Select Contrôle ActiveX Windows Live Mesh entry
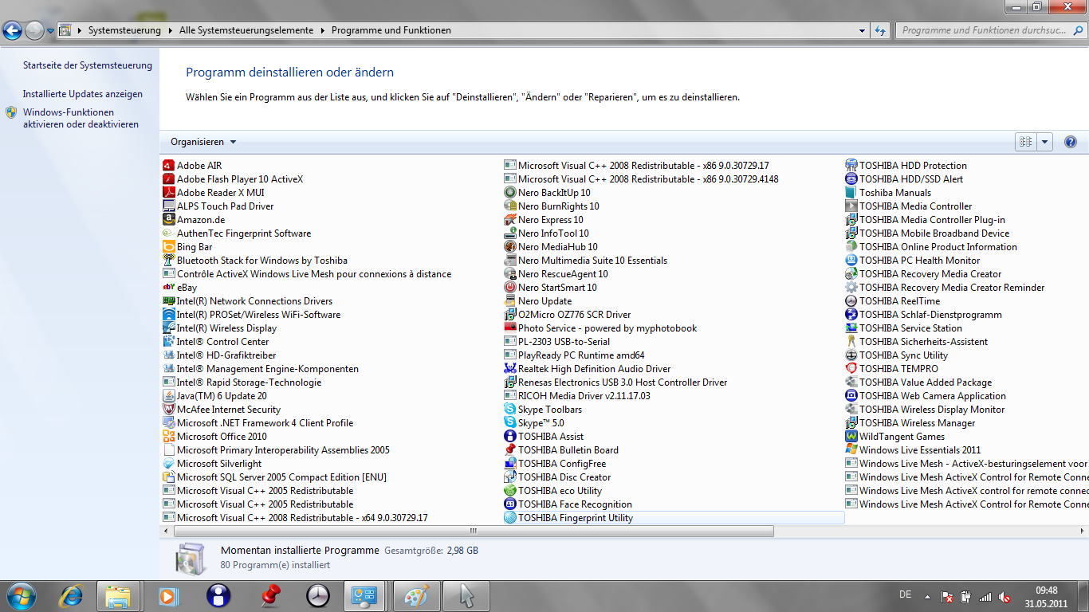The height and width of the screenshot is (612, 1089). click(x=307, y=274)
